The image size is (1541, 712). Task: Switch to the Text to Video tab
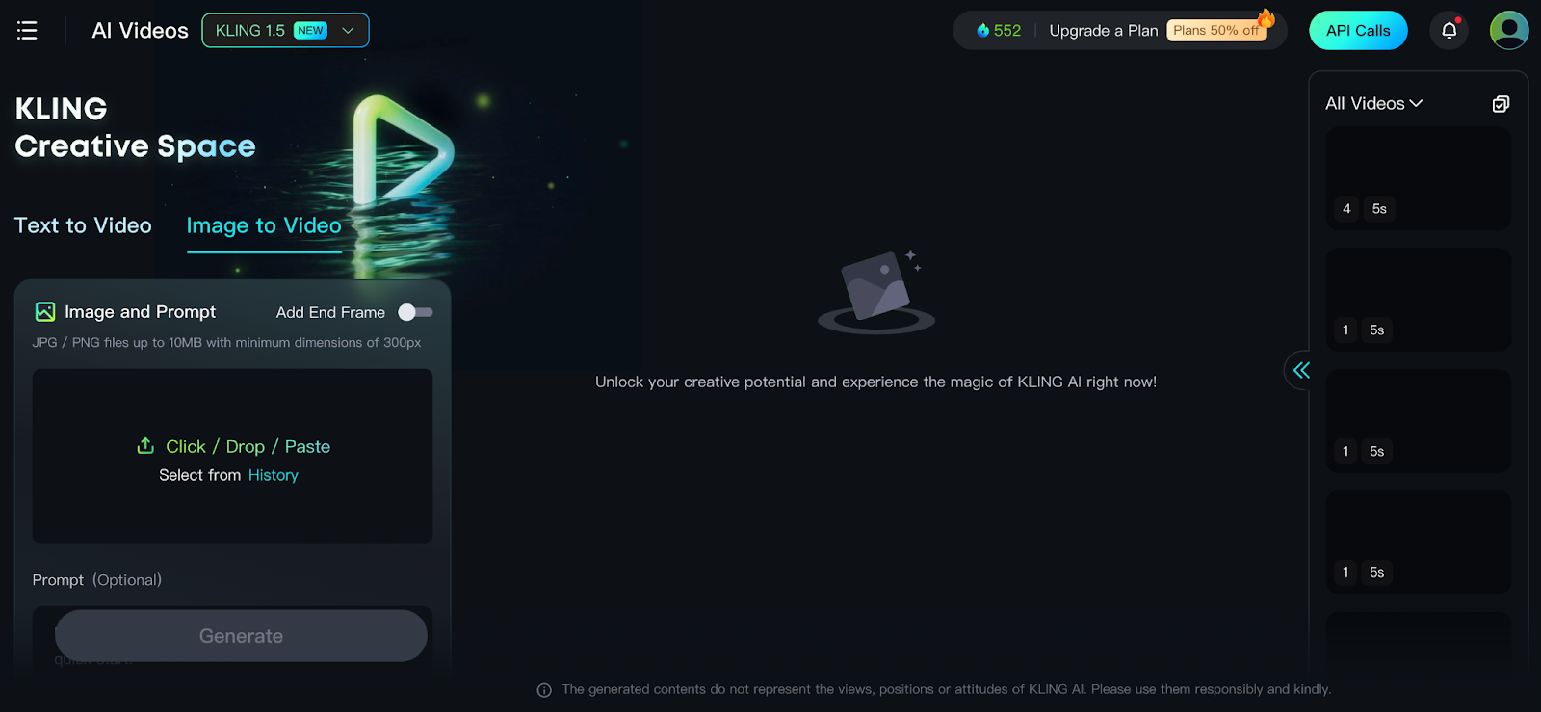(83, 225)
